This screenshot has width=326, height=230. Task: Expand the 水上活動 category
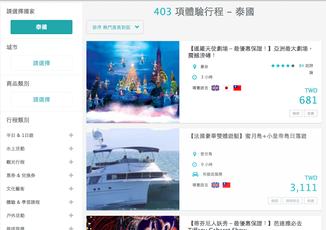point(71,149)
